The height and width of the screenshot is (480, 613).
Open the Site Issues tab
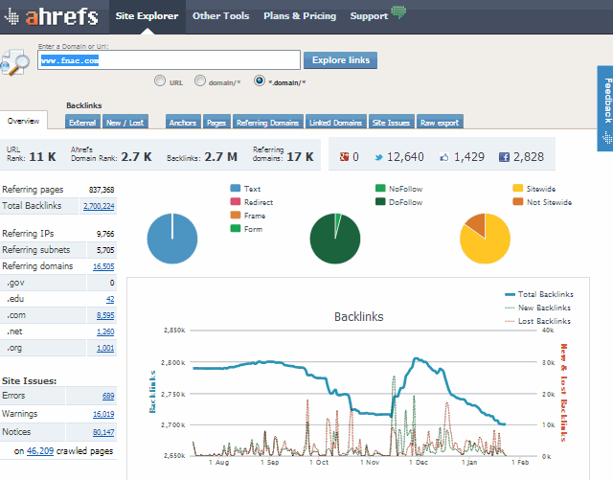[x=391, y=123]
